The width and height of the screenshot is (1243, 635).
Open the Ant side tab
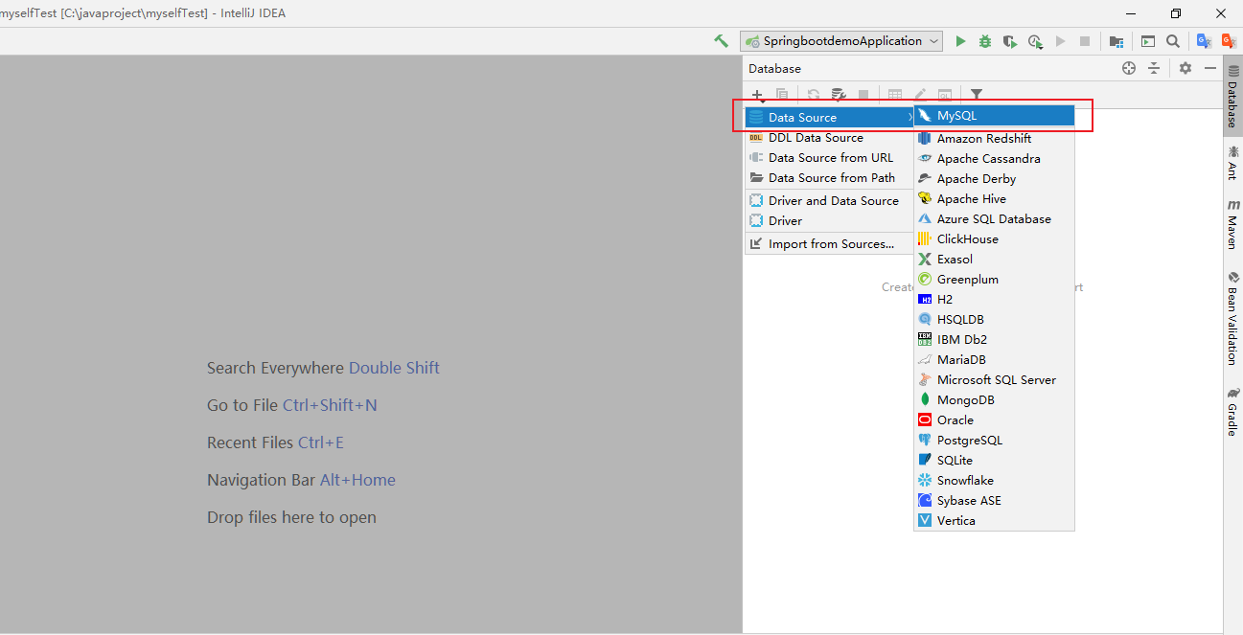click(1232, 162)
